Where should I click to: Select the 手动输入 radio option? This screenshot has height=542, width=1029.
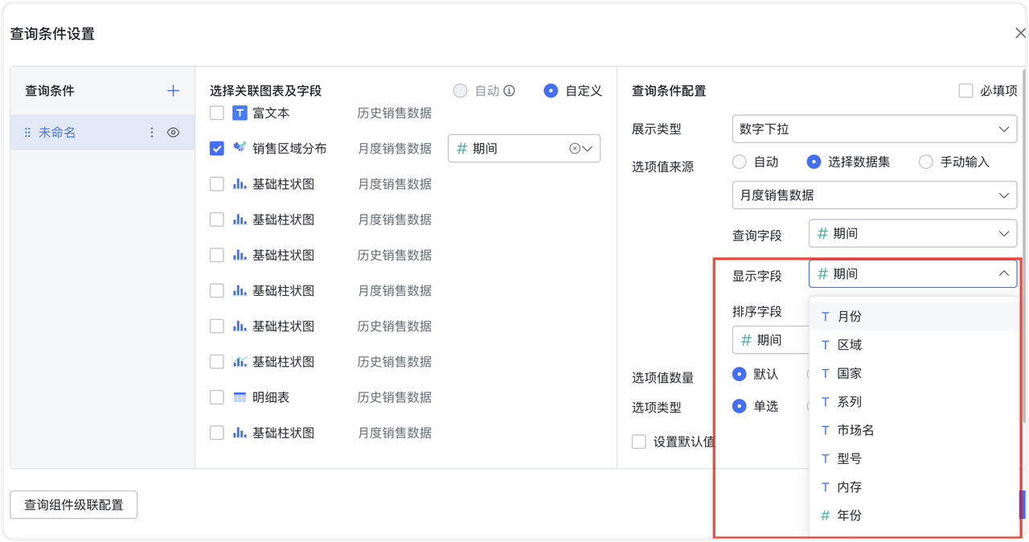coord(926,162)
